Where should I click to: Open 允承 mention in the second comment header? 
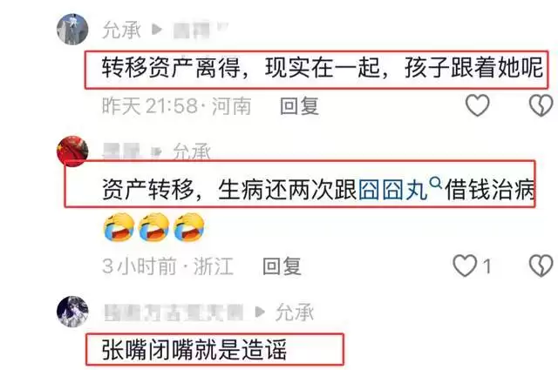pyautogui.click(x=192, y=152)
